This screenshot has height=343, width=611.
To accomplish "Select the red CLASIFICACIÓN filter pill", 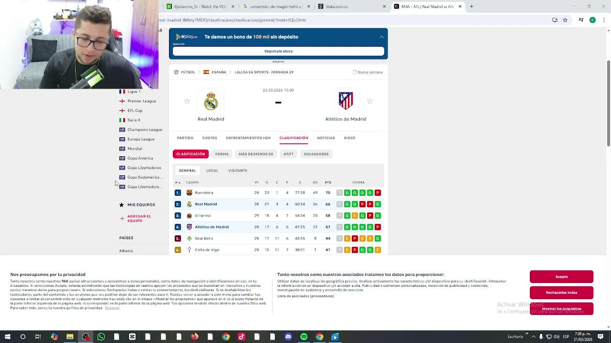I will (190, 154).
